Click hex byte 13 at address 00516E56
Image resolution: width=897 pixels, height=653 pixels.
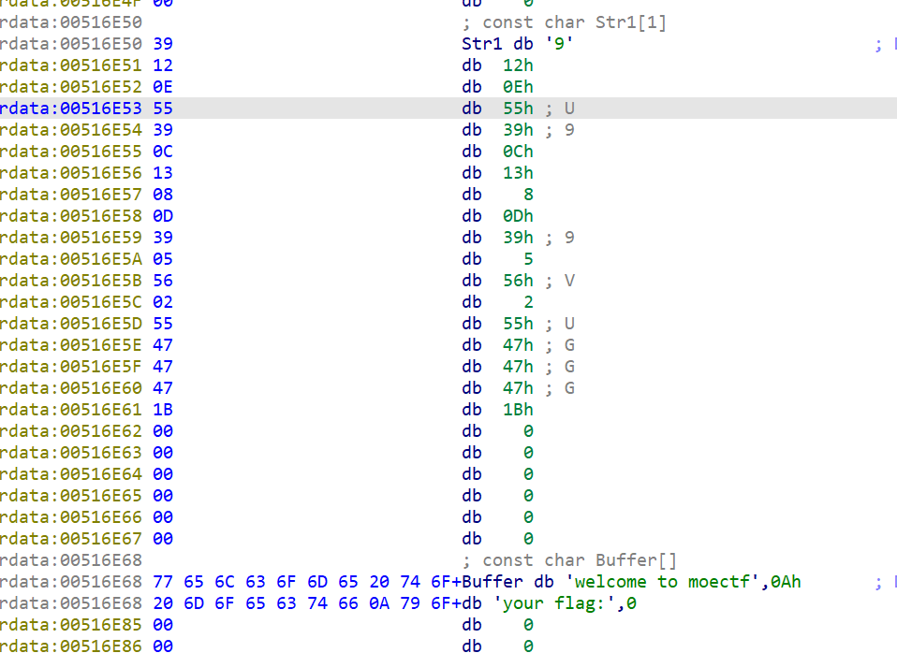click(162, 173)
